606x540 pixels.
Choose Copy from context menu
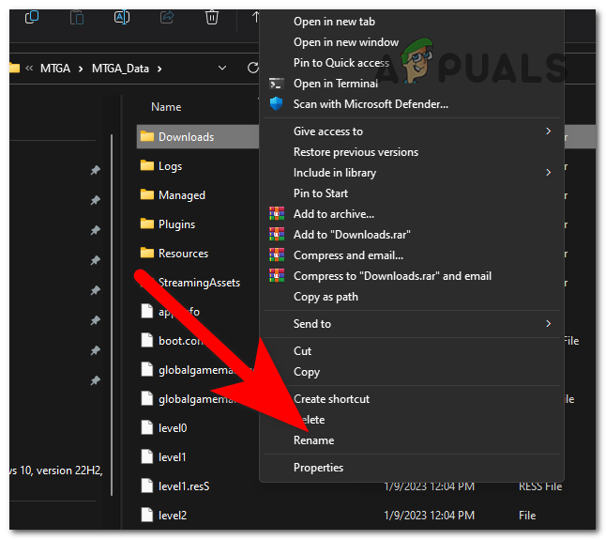(x=412, y=372)
